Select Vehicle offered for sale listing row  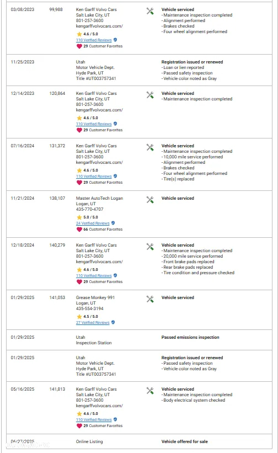click(x=139, y=441)
